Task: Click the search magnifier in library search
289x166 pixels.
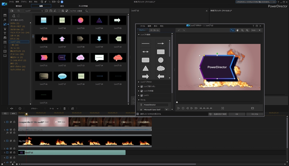Action: pos(86,11)
